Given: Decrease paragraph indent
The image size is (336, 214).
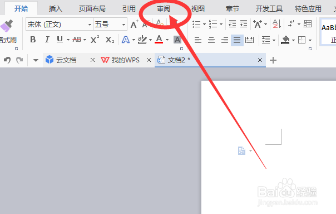Looking at the screenshot, I should [x=233, y=24].
